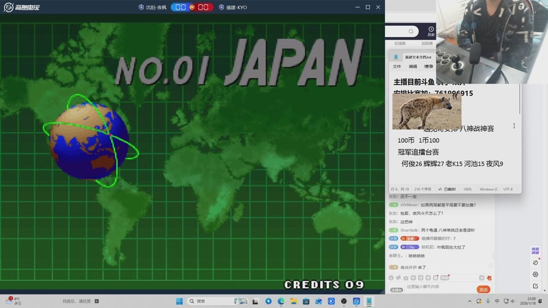This screenshot has width=548, height=308.
Task: Open the notification bell in system tray
Action: point(540,301)
